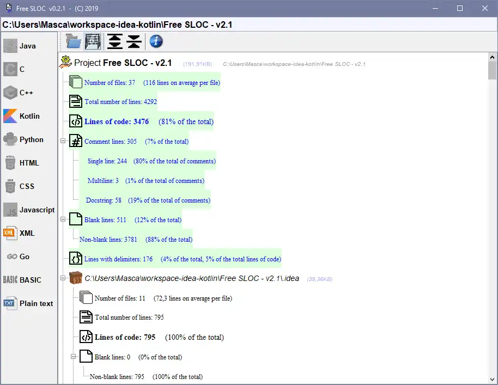The image size is (498, 385).
Task: Collapse the .idea folder tree node
Action: click(x=63, y=278)
